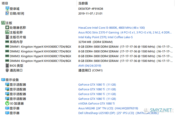Click the BIOS 类型 chip icon
Viewport: 175px width, 115px height.
7,66
